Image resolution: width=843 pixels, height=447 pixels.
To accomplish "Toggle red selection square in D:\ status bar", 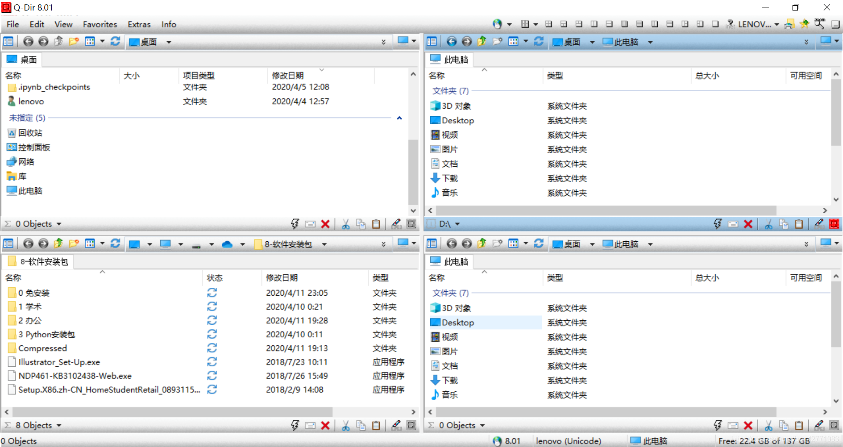I will [834, 224].
